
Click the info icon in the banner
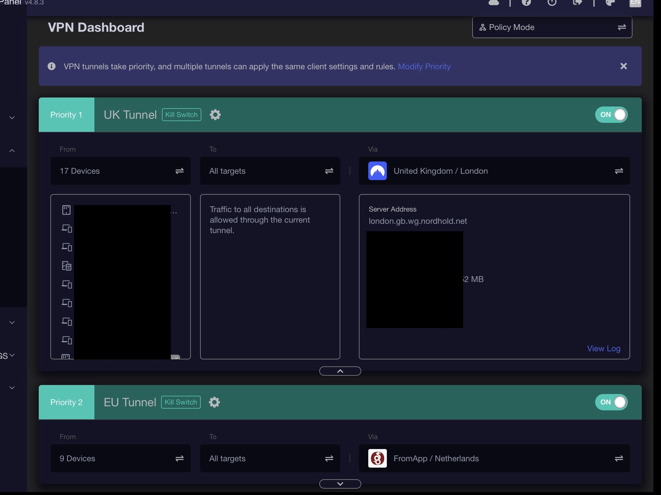(x=51, y=66)
